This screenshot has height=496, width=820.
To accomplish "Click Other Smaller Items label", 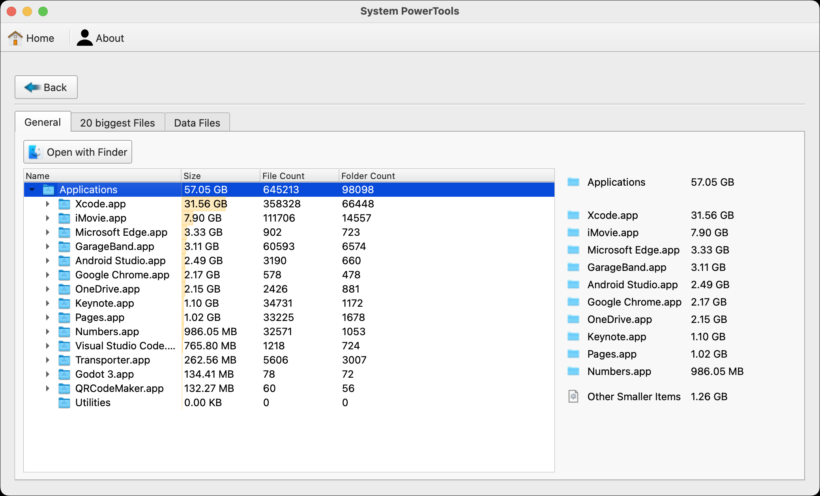I will [634, 396].
